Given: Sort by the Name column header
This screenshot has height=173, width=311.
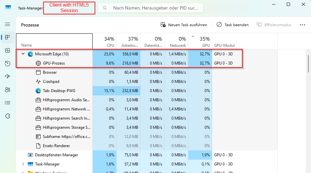Looking at the screenshot, I should [x=54, y=41].
